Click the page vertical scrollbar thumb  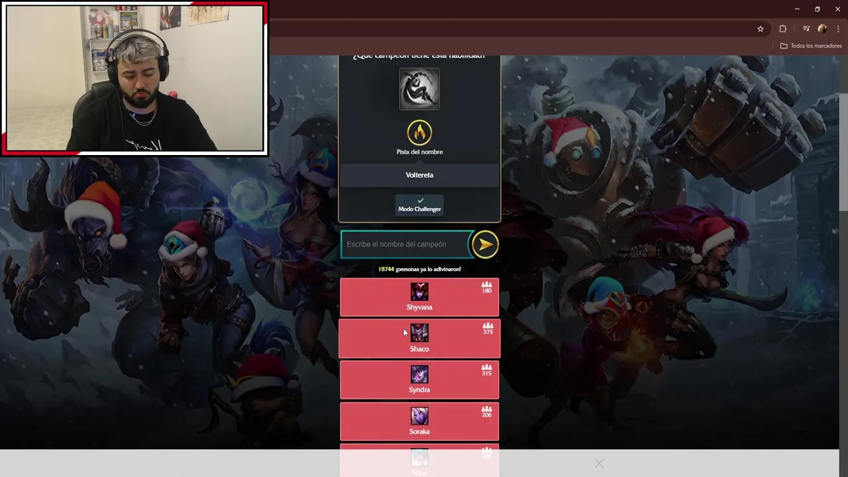[843, 152]
